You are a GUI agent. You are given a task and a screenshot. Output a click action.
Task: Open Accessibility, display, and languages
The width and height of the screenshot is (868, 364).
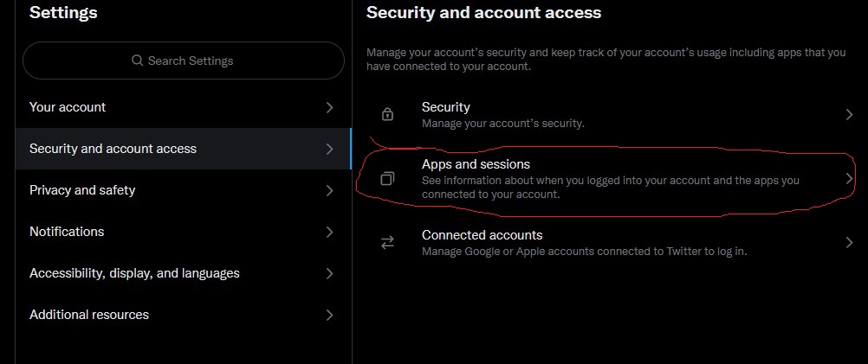(184, 273)
